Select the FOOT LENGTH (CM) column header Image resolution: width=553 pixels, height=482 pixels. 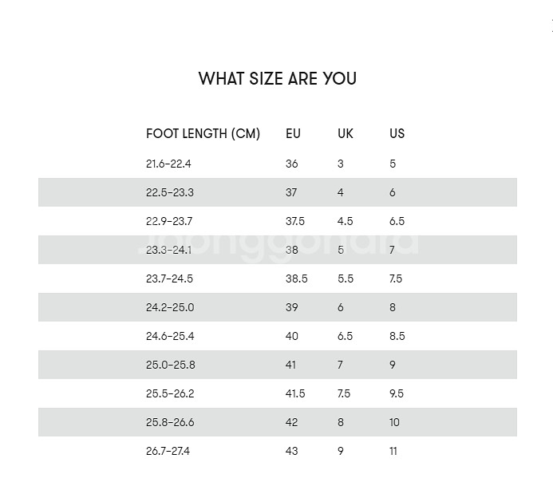[203, 133]
